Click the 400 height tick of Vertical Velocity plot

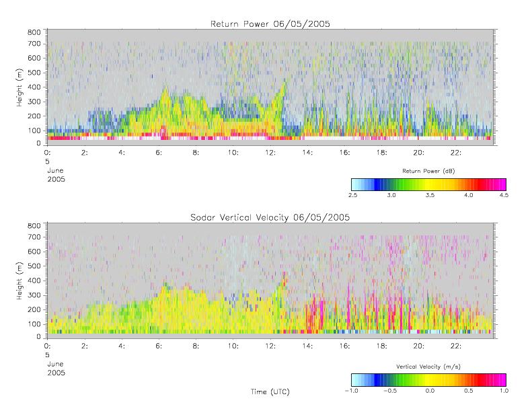click(x=34, y=281)
